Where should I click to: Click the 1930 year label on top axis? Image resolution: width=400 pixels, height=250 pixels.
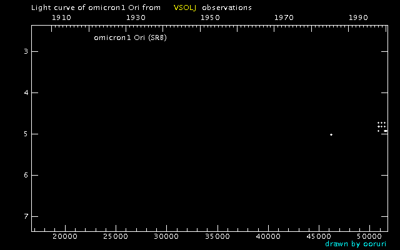(136, 18)
